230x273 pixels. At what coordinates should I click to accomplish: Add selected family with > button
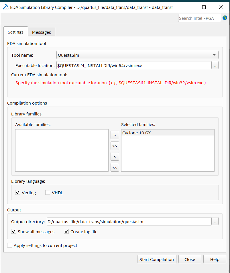tap(115, 135)
